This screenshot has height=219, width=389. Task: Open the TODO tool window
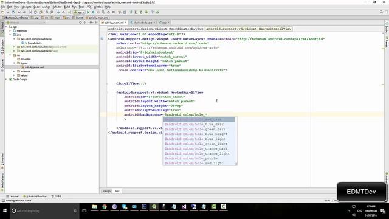(57, 196)
